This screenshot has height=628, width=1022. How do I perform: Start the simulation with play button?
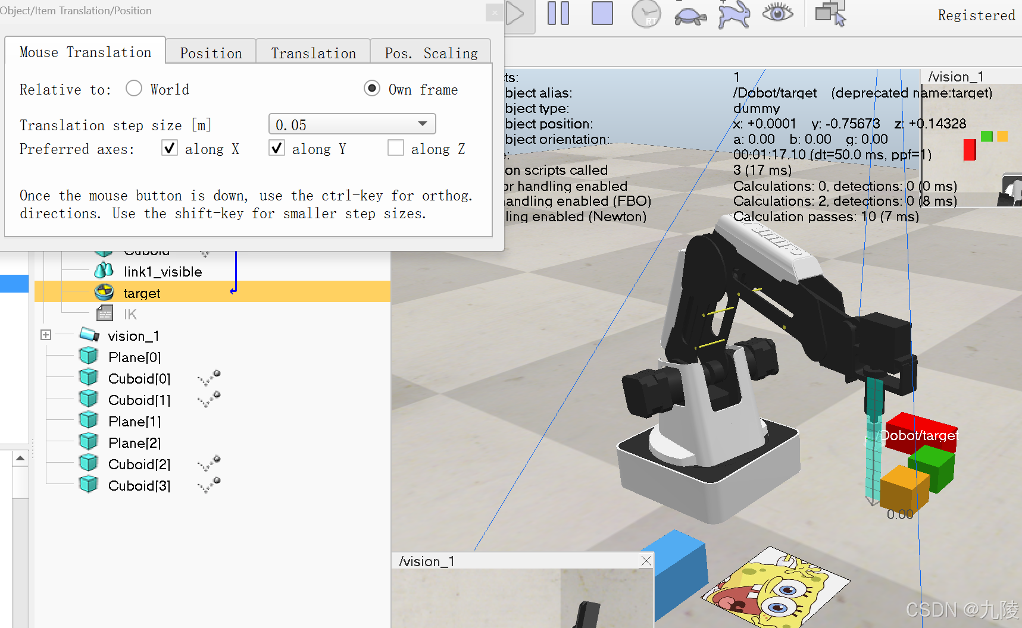coord(515,14)
